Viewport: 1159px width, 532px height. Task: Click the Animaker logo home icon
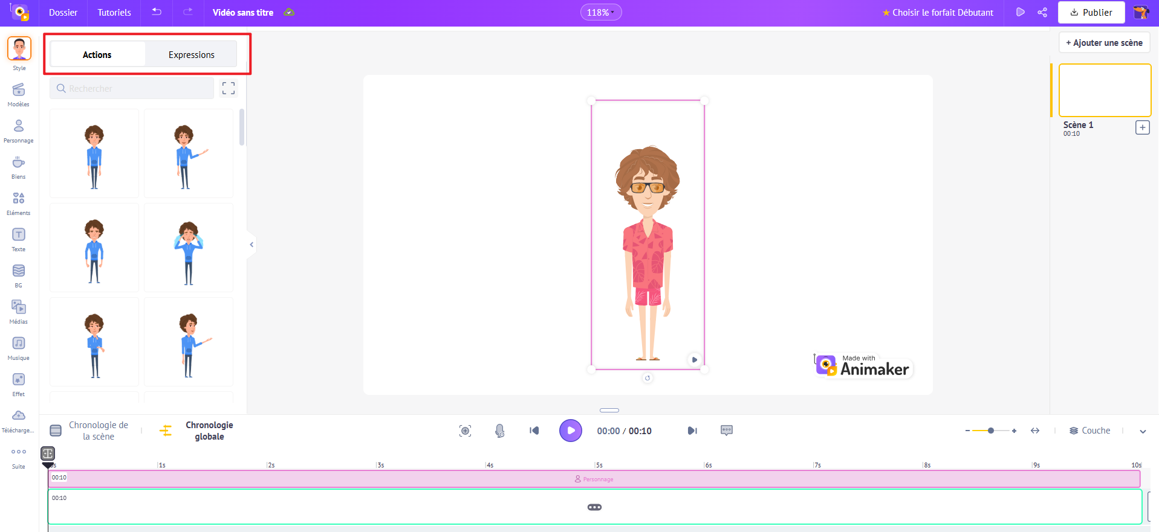click(x=19, y=12)
